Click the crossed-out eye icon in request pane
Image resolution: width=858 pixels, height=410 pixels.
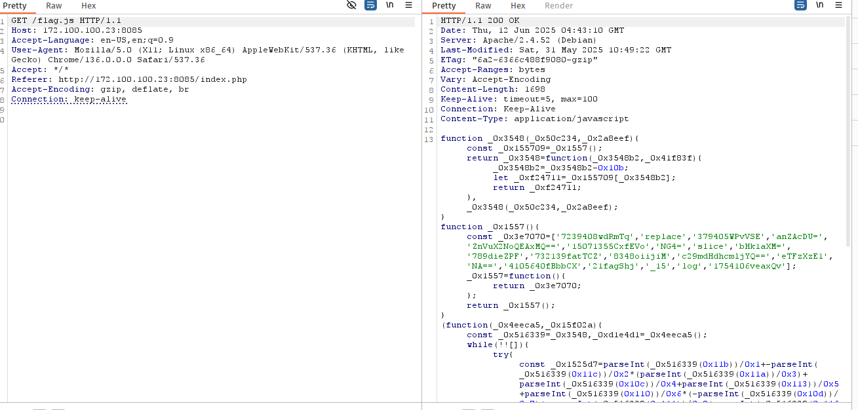point(352,5)
